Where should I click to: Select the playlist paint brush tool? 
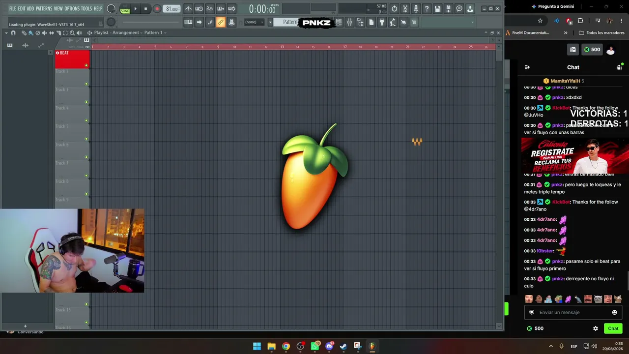(30, 33)
